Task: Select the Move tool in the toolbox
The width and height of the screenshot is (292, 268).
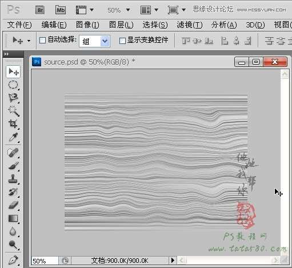Action: [x=13, y=72]
